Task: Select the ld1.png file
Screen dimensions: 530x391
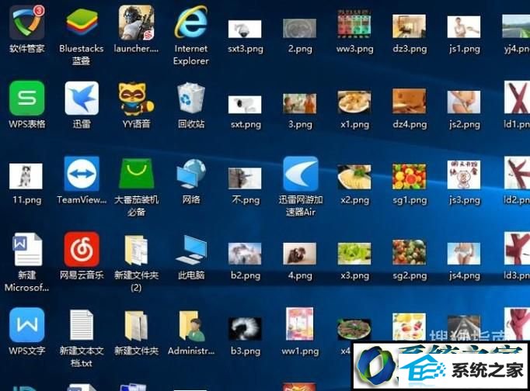Action: click(517, 97)
